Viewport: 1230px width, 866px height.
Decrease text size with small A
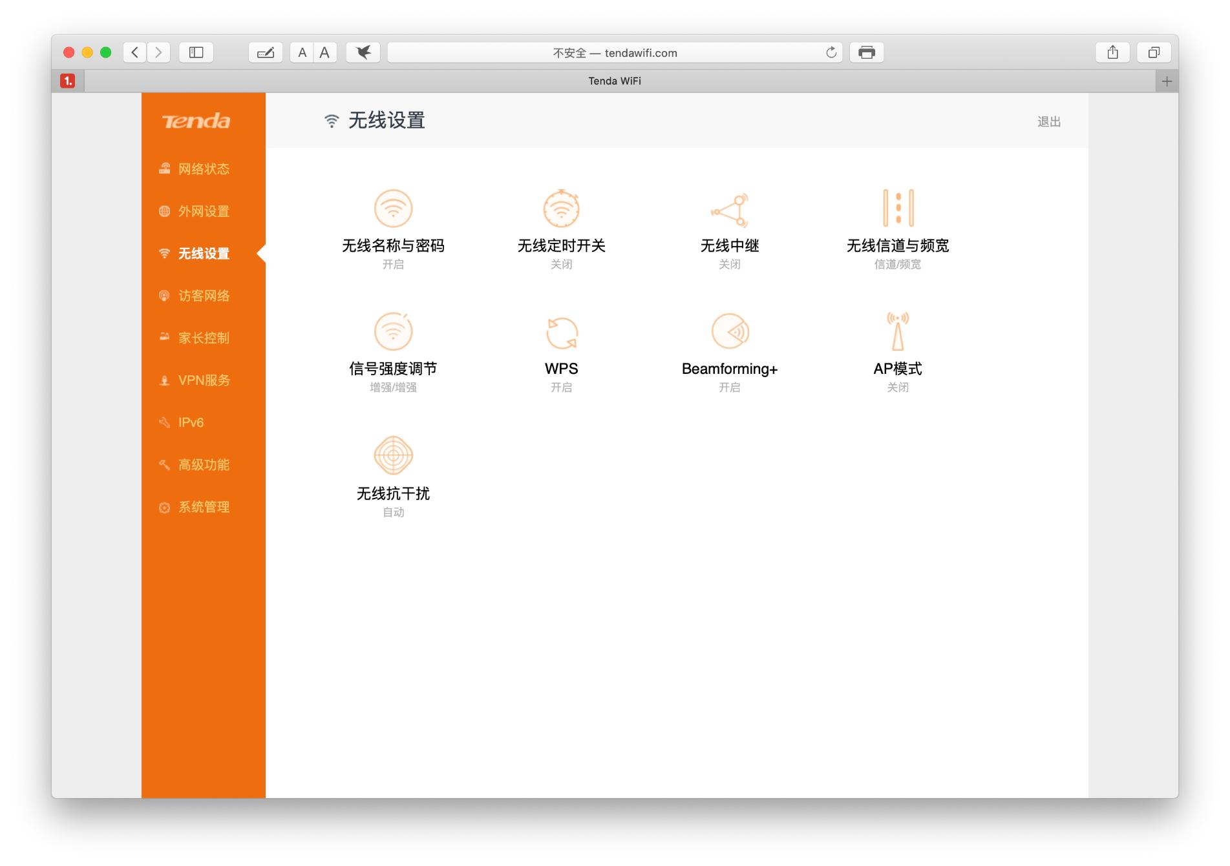coord(302,52)
